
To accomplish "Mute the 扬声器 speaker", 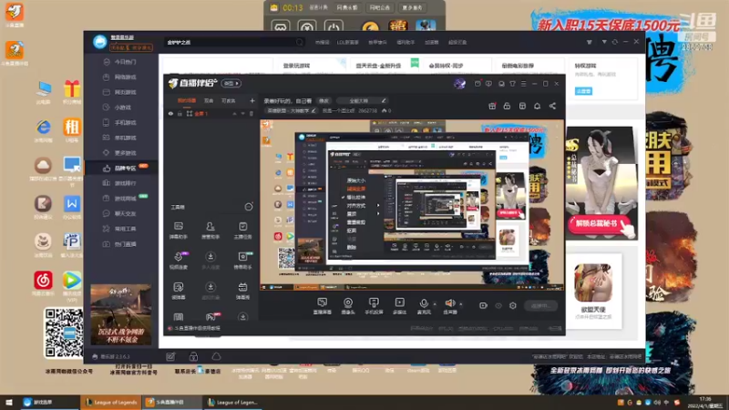I will pos(449,306).
